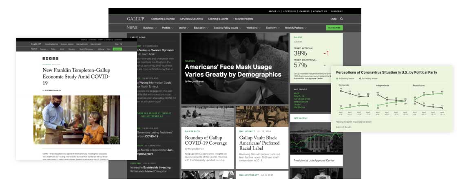This screenshot has width=469, height=187.
Task: Click News section title in main window
Action: [132, 27]
